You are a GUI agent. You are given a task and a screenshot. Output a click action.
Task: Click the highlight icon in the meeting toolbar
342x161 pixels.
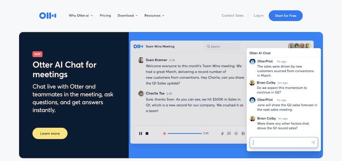[222, 134]
